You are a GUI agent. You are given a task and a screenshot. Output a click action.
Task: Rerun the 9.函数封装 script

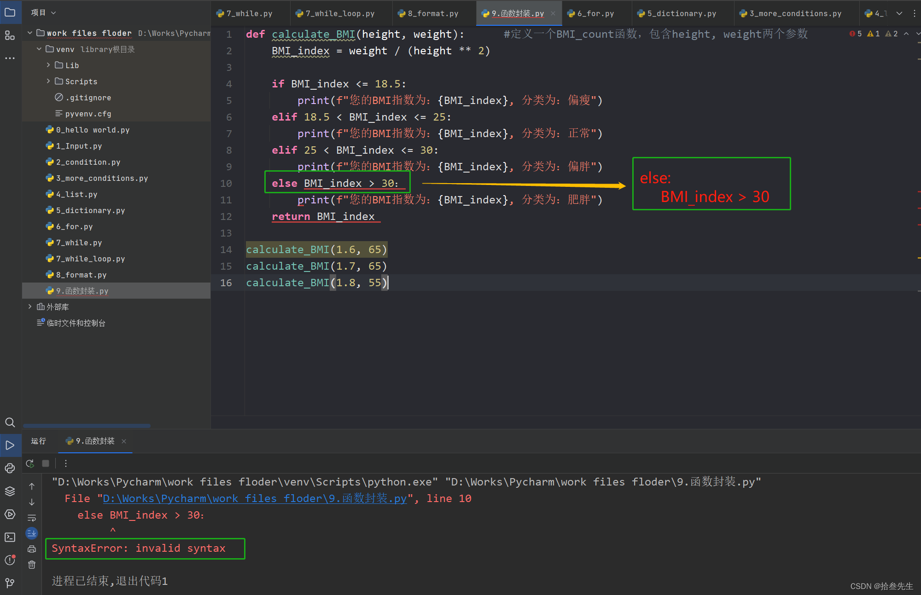click(x=30, y=463)
